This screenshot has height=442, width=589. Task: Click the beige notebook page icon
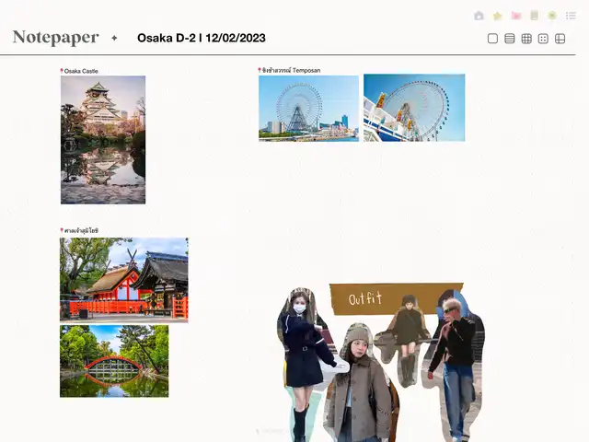coord(534,16)
